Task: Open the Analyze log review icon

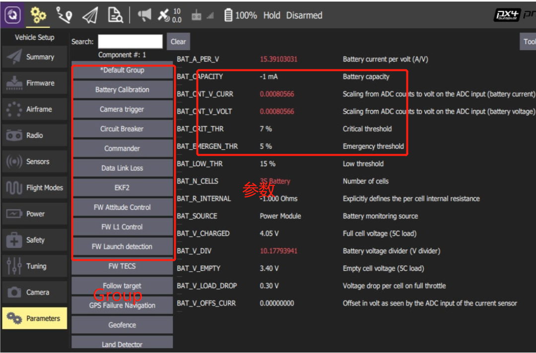Action: (x=115, y=15)
